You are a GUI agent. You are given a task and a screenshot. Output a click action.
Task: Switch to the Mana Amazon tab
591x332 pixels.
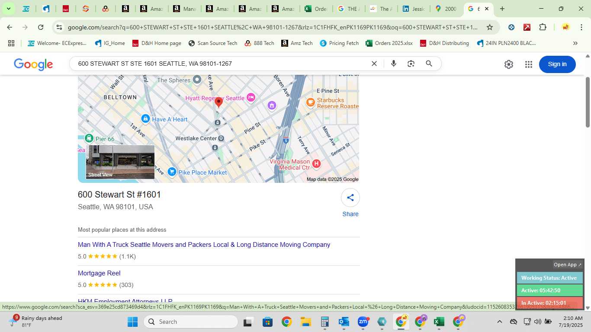coord(185,9)
